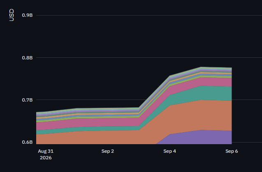Click the 2026 year label
This screenshot has height=172, width=262.
point(46,158)
